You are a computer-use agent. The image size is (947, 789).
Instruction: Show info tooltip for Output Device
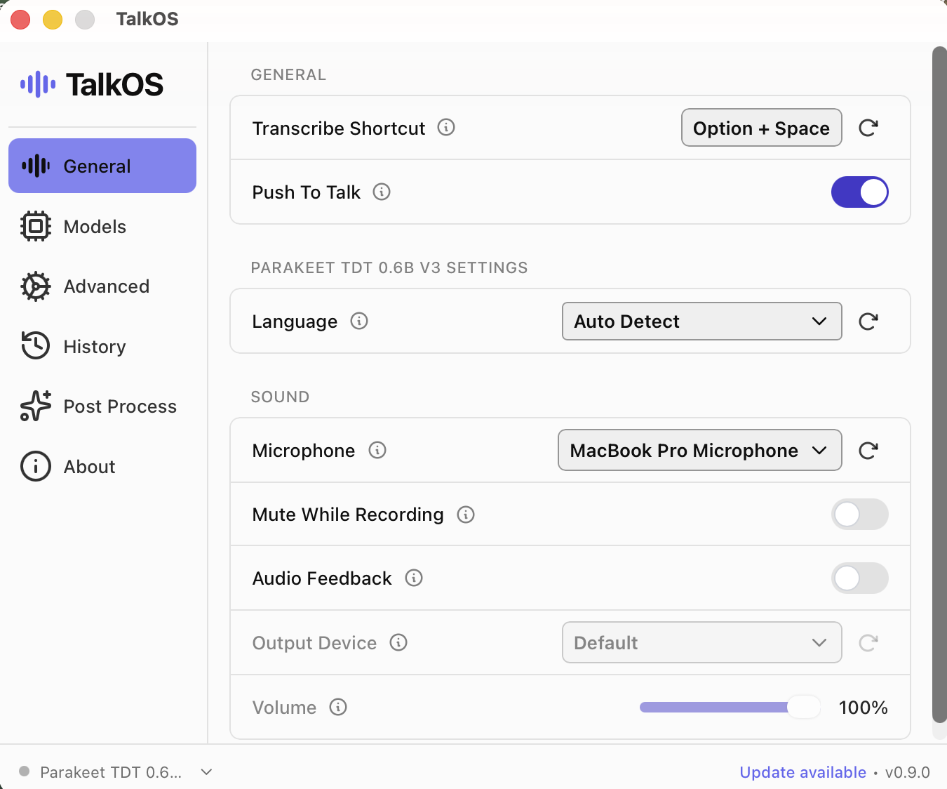click(398, 642)
